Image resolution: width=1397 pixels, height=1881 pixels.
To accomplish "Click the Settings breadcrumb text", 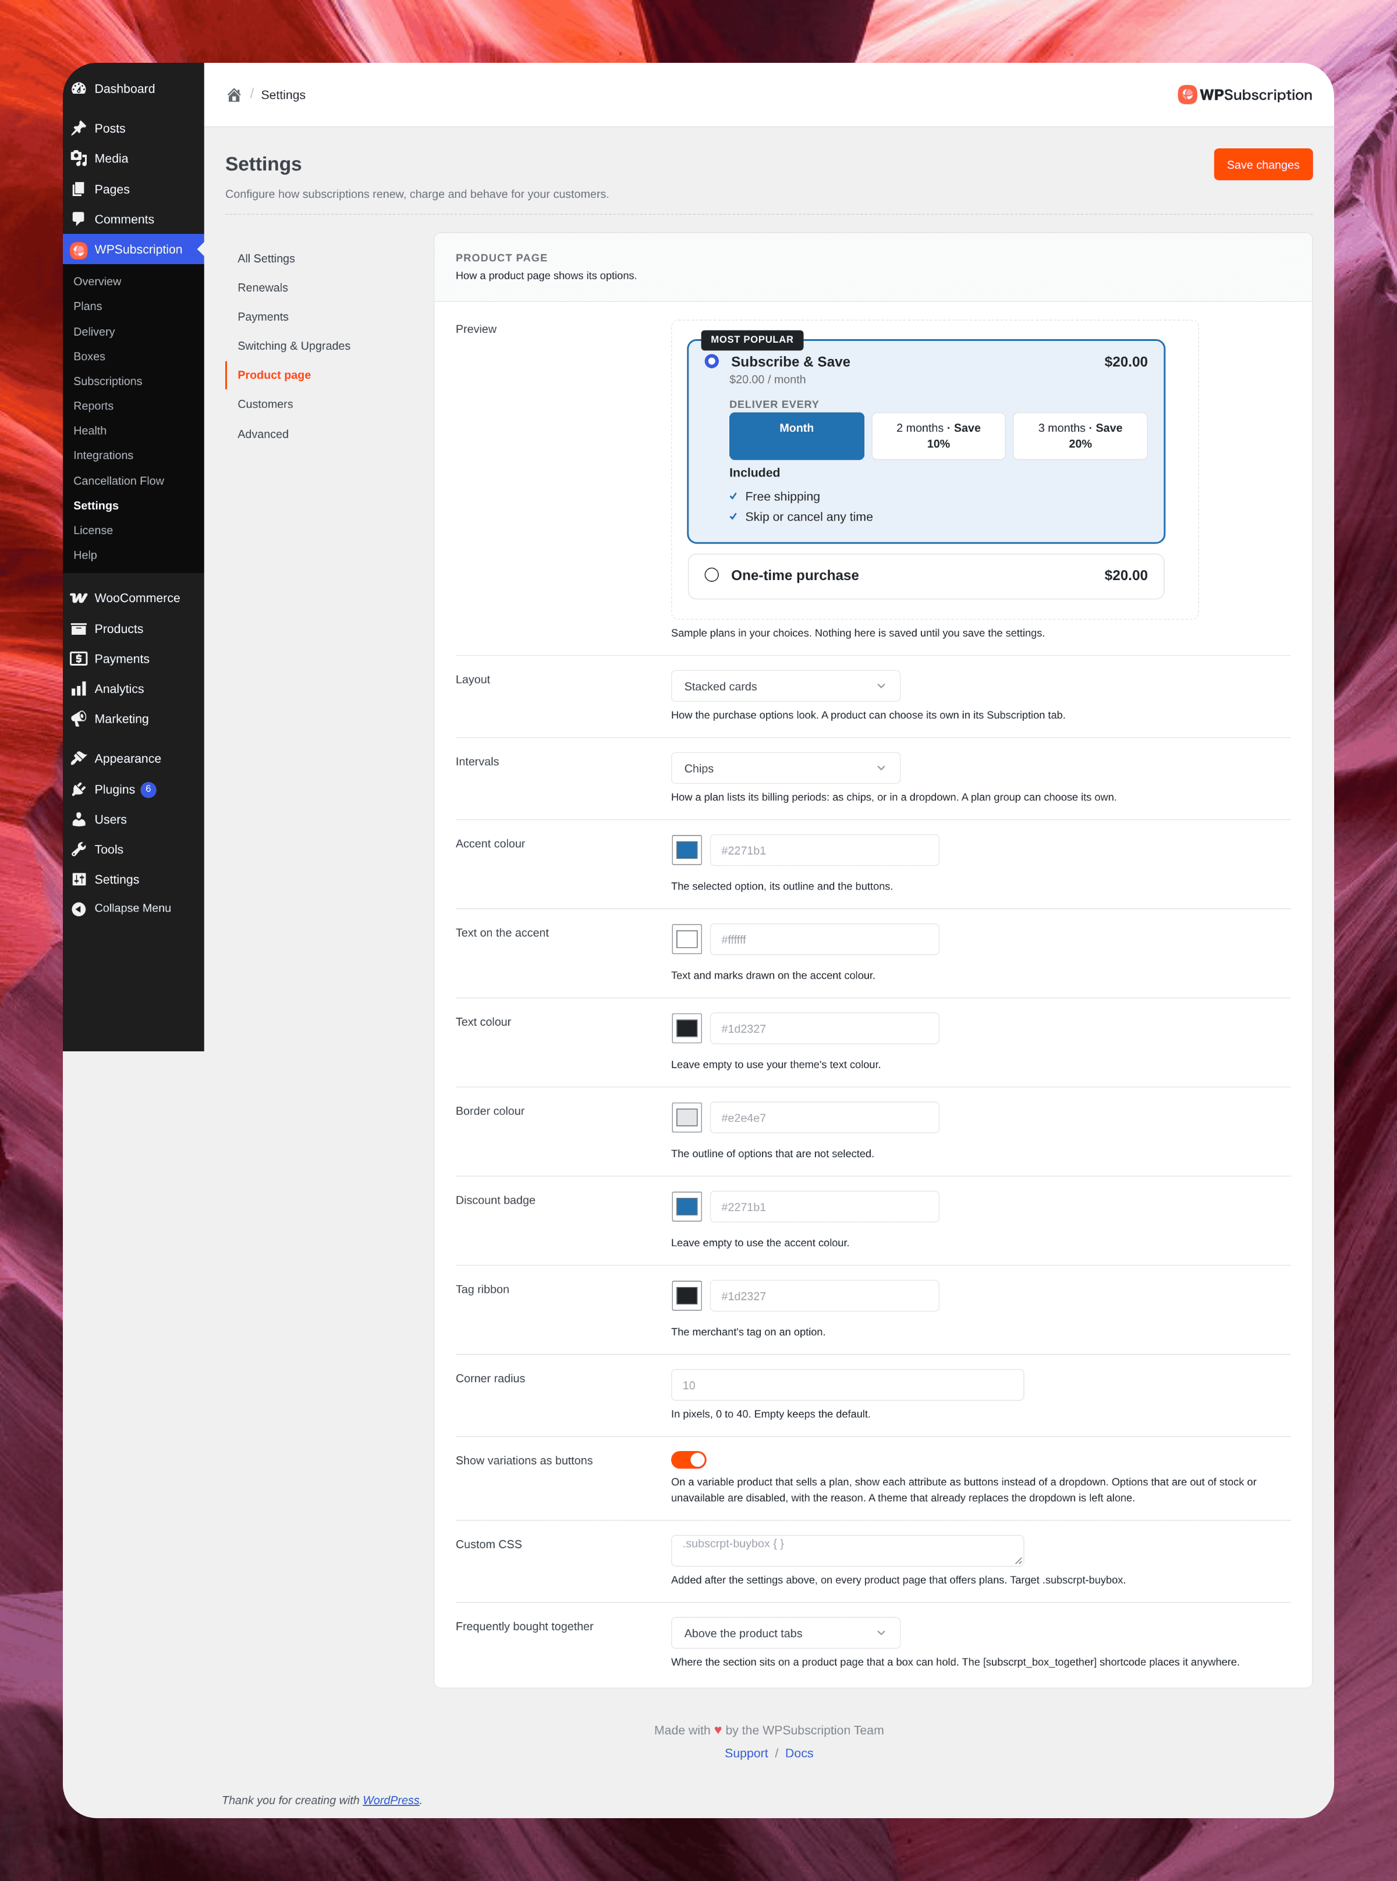I will coord(283,95).
